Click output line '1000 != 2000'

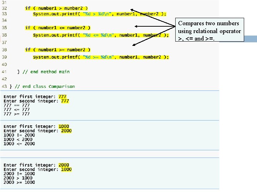19,135
